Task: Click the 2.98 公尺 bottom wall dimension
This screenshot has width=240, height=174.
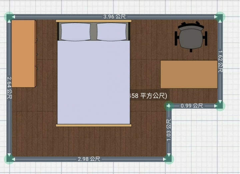Action: point(89,159)
